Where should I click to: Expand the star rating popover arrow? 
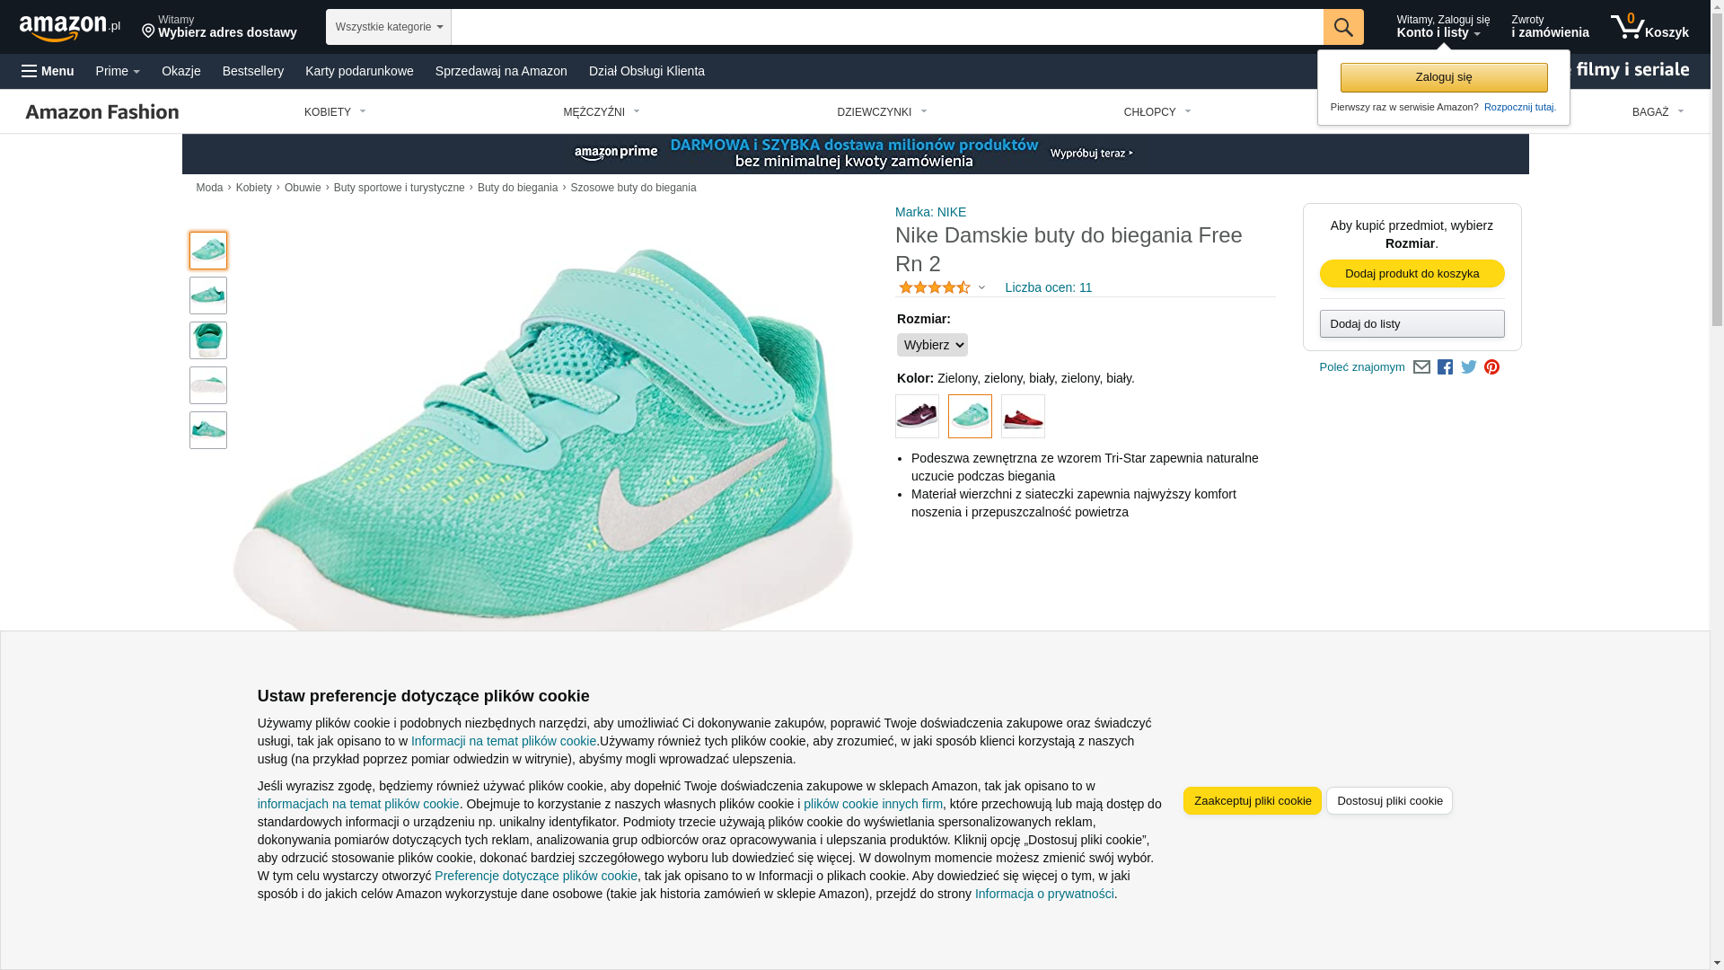(981, 288)
